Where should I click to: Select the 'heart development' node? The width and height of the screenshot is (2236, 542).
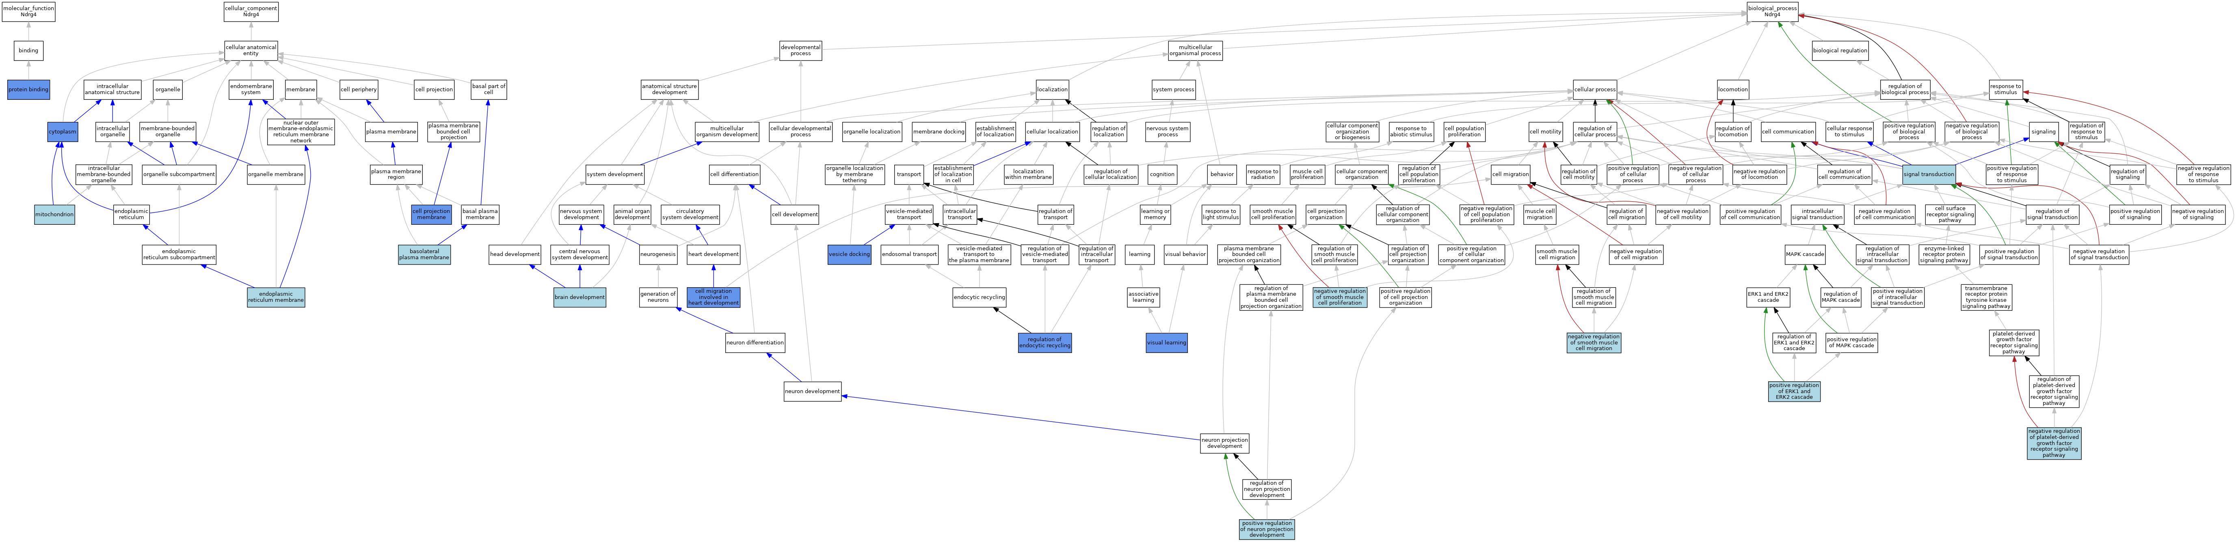[x=714, y=254]
